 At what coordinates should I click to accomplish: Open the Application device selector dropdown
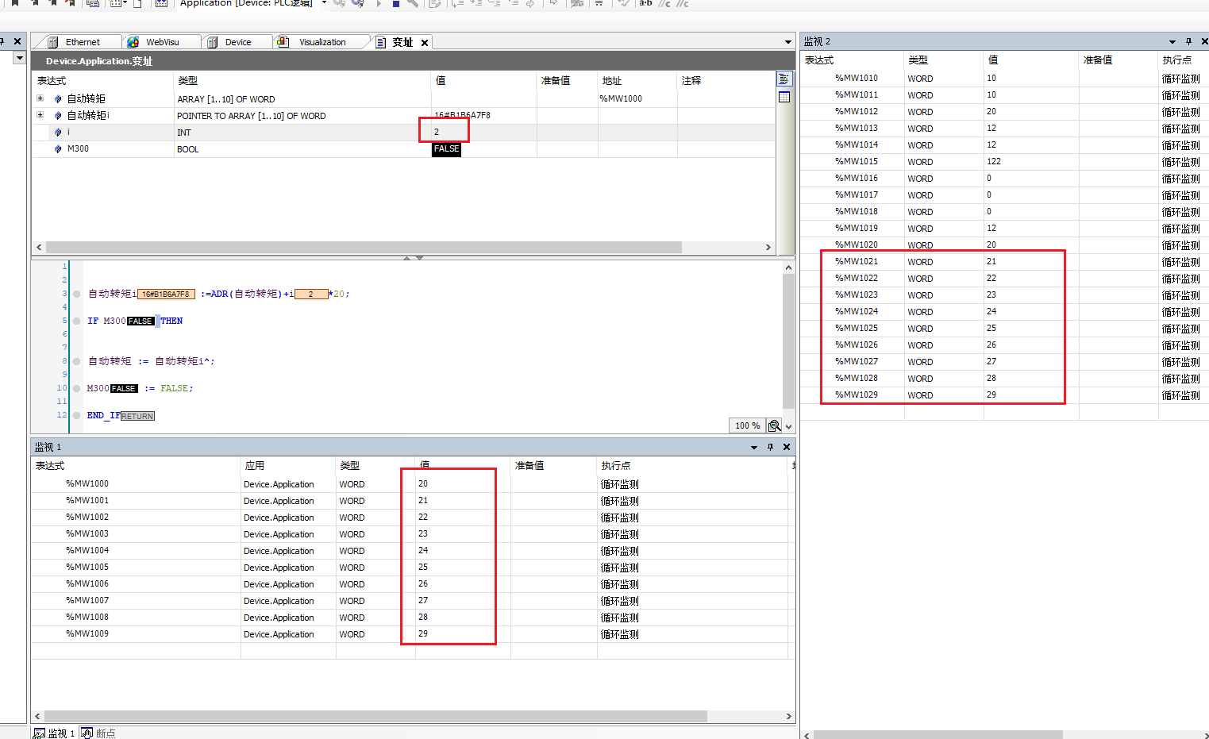click(324, 3)
